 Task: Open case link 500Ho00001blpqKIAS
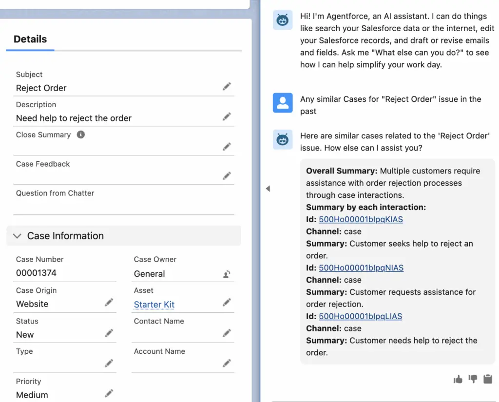(361, 219)
